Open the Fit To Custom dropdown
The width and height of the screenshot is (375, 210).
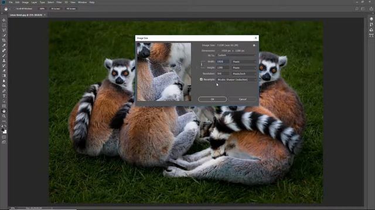click(236, 55)
